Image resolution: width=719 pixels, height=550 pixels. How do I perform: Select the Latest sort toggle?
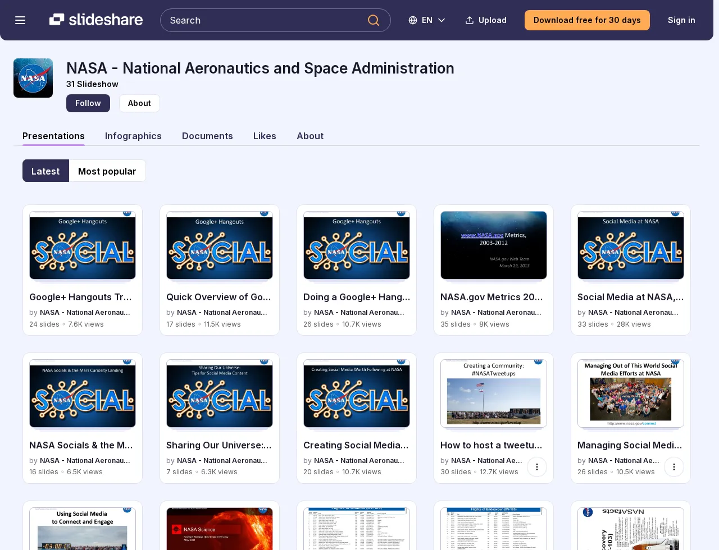[45, 171]
